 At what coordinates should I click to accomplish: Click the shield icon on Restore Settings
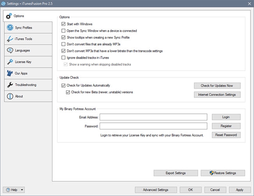click(211, 173)
